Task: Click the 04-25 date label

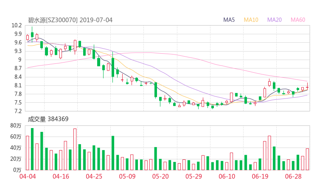Action: click(x=94, y=177)
